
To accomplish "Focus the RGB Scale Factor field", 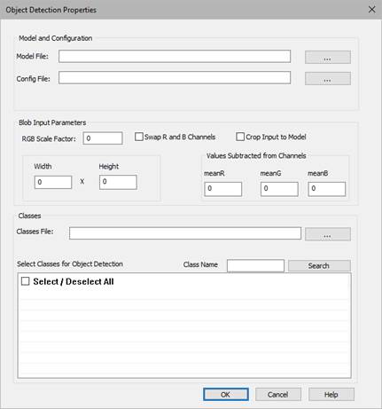I will [103, 138].
